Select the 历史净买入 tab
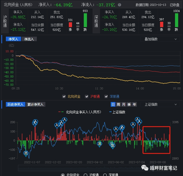This screenshot has width=183, height=176. [15, 104]
